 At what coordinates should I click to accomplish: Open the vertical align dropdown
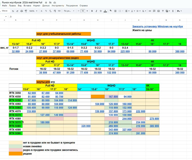(133, 11)
